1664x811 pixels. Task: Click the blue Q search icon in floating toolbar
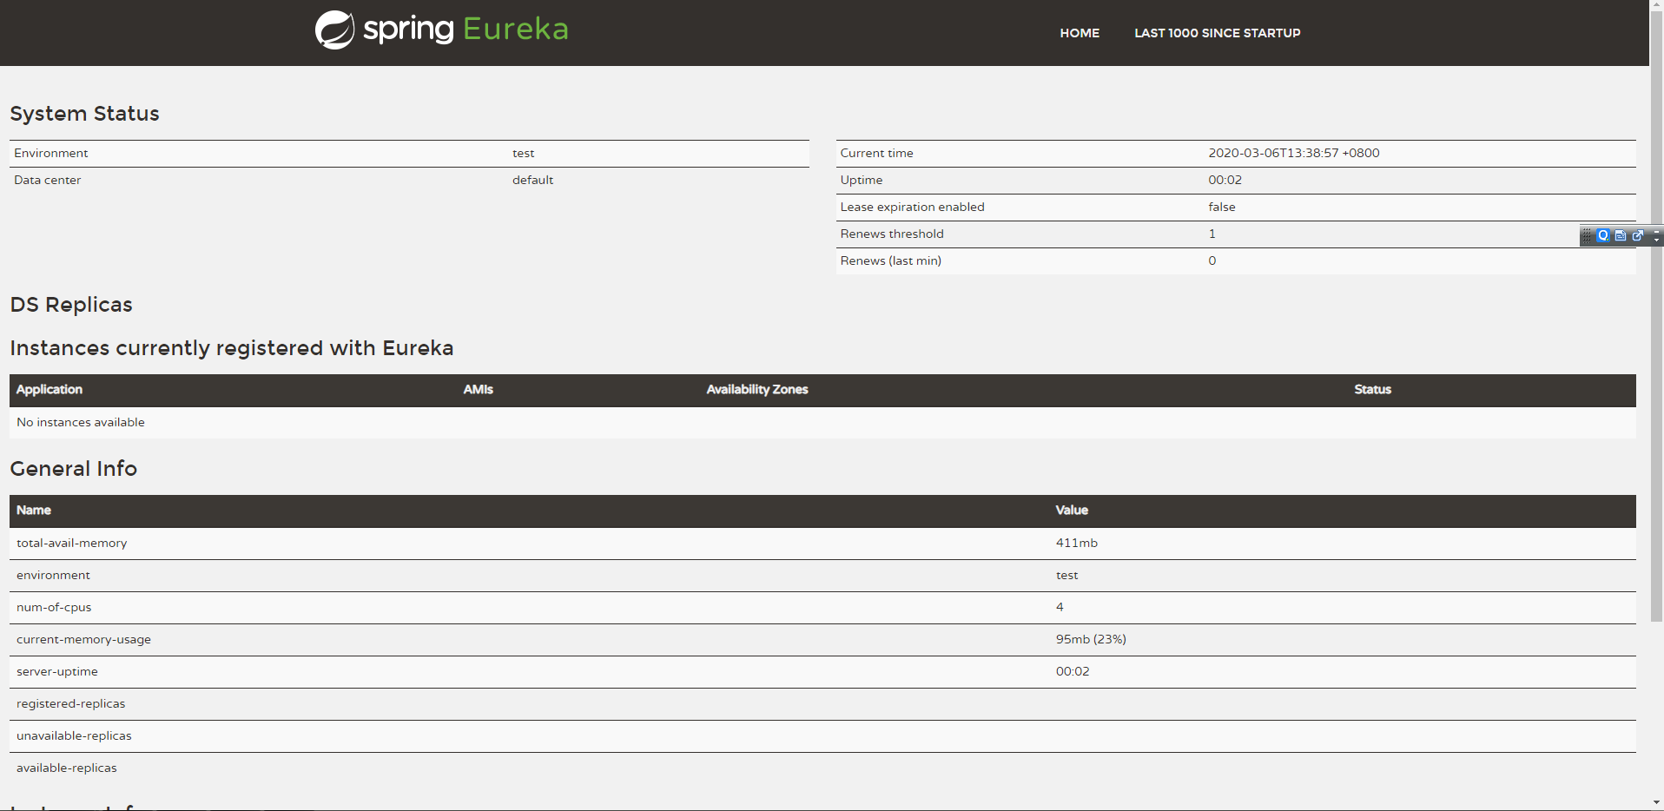pos(1603,235)
